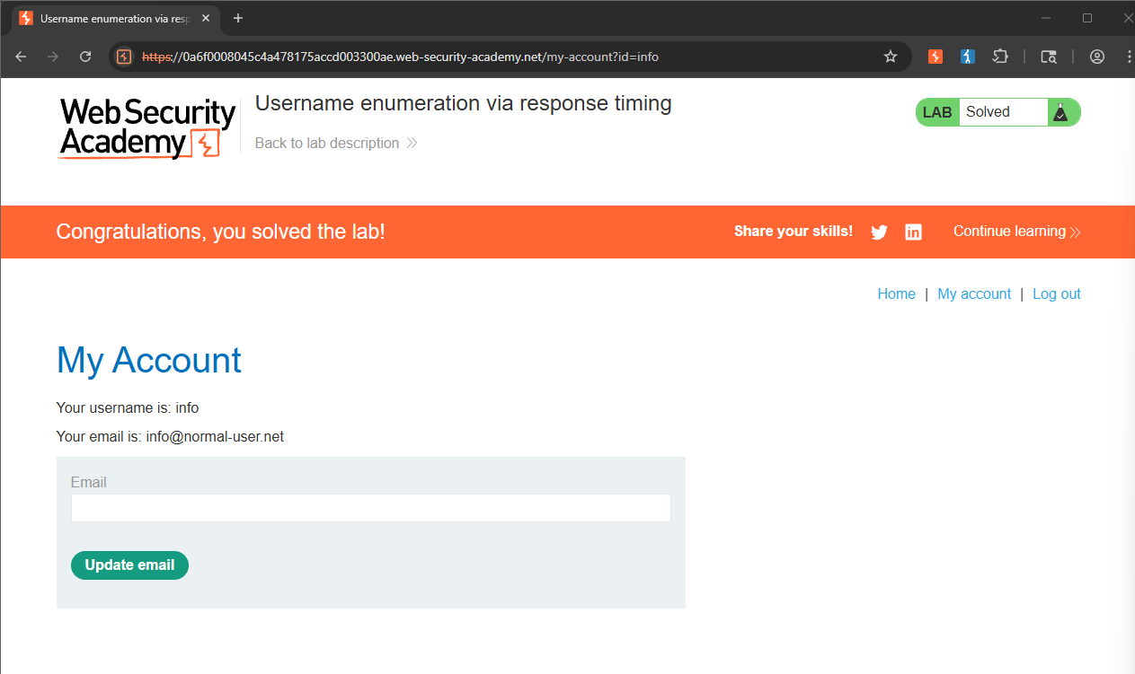This screenshot has height=674, width=1135.
Task: Bookmark this page with the star icon
Action: point(891,57)
